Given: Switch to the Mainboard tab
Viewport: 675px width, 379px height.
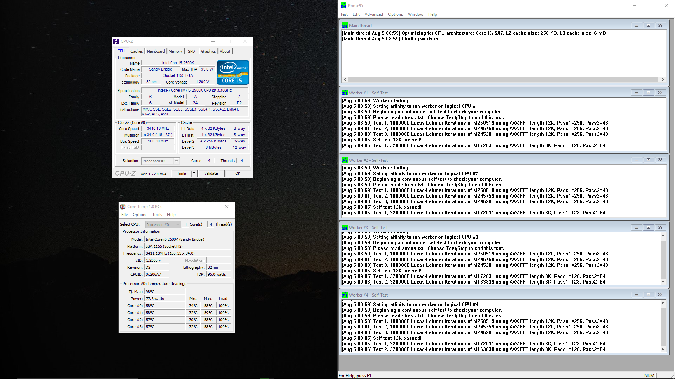Looking at the screenshot, I should tap(155, 51).
